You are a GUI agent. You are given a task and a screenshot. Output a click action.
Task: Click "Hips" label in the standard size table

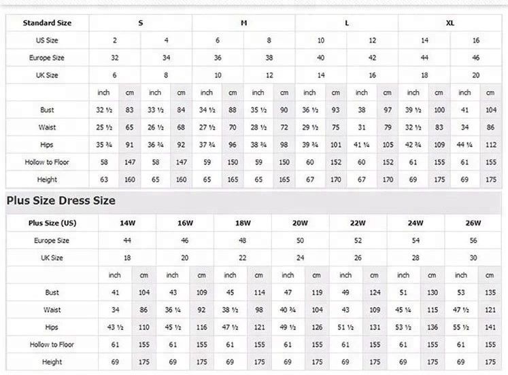tap(47, 145)
